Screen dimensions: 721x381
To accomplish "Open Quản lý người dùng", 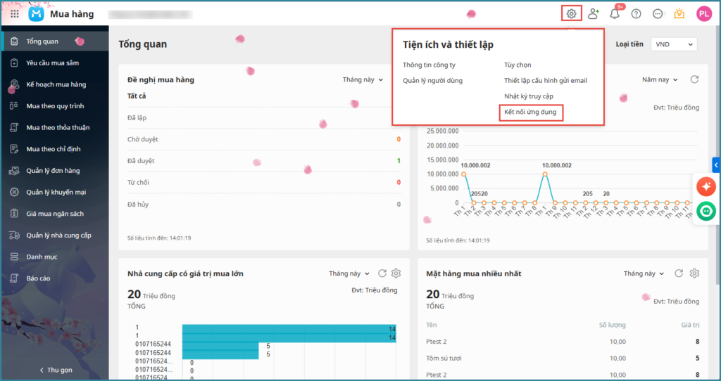I will pos(433,80).
